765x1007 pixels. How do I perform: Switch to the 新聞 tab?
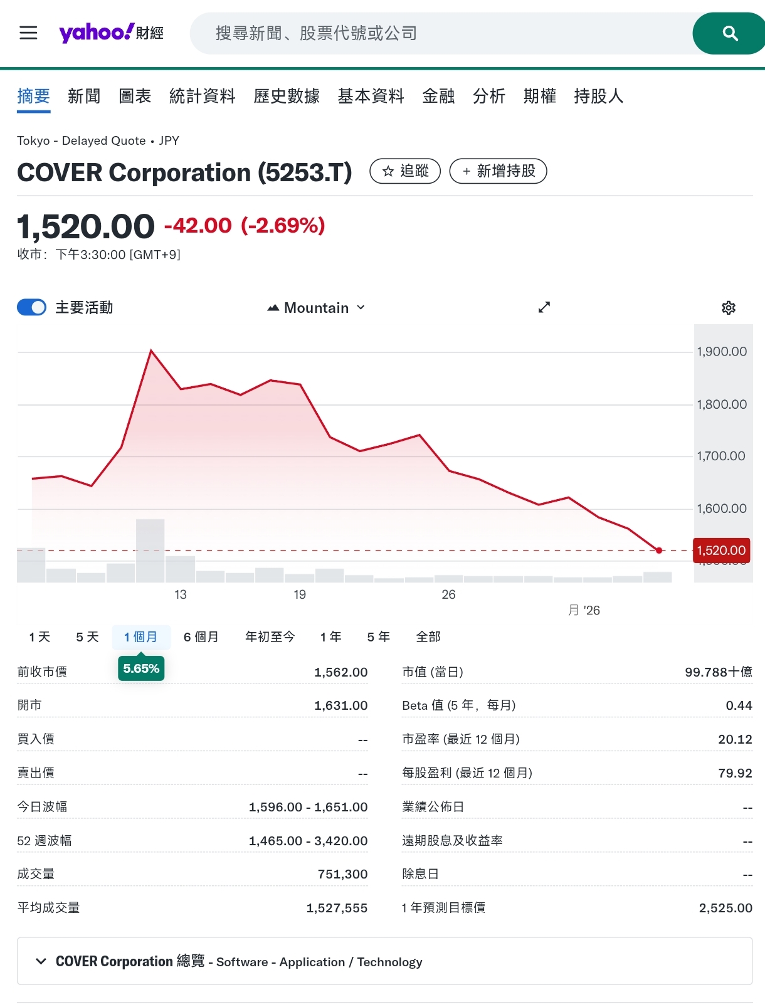click(84, 96)
